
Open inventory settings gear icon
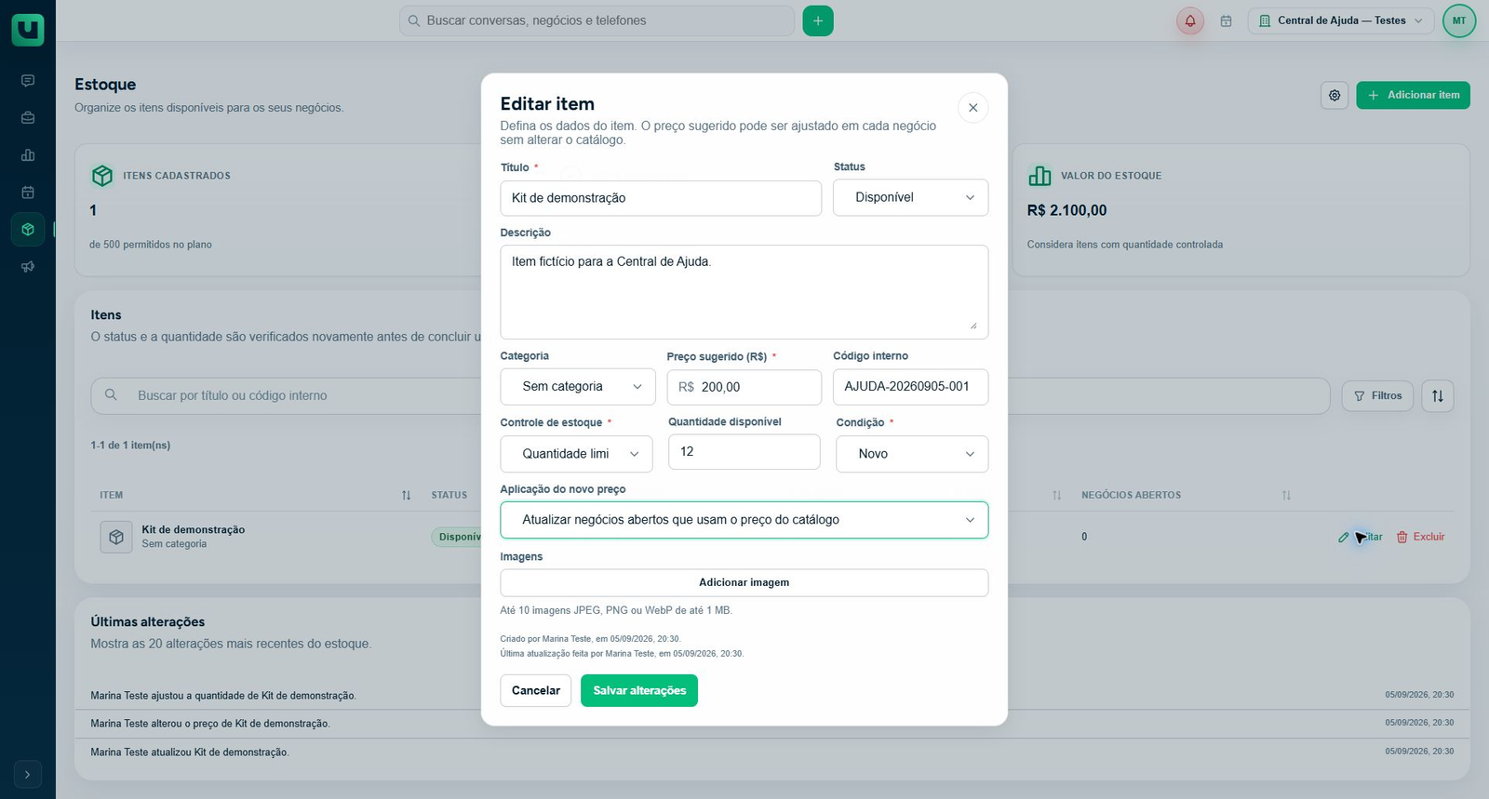coord(1335,95)
